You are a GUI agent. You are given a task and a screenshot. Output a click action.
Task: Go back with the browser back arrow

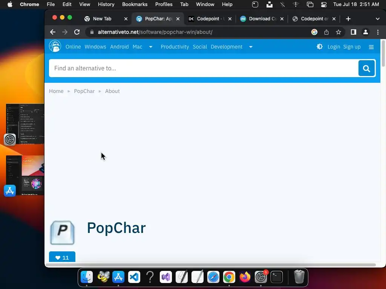point(53,32)
